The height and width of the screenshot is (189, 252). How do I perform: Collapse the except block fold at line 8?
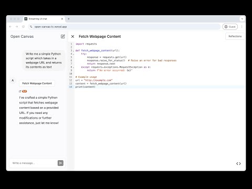[73, 67]
